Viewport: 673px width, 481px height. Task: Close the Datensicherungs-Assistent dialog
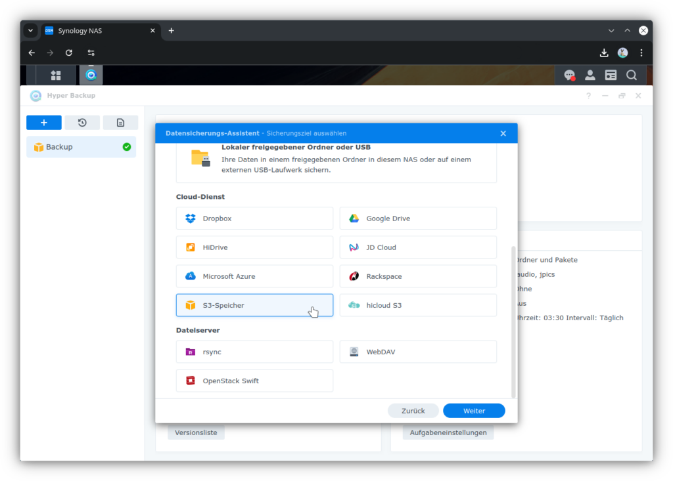[x=503, y=133]
